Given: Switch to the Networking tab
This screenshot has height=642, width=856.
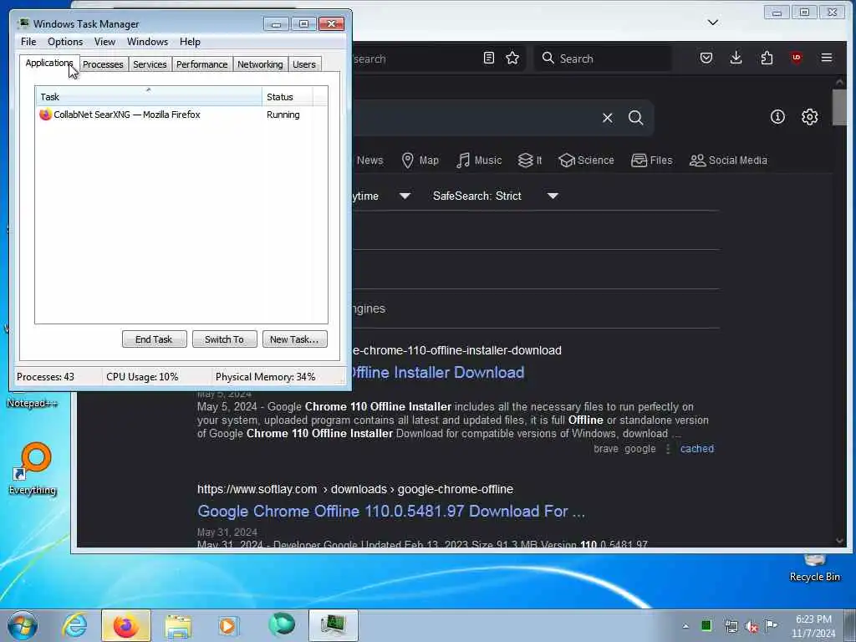Looking at the screenshot, I should click(261, 64).
